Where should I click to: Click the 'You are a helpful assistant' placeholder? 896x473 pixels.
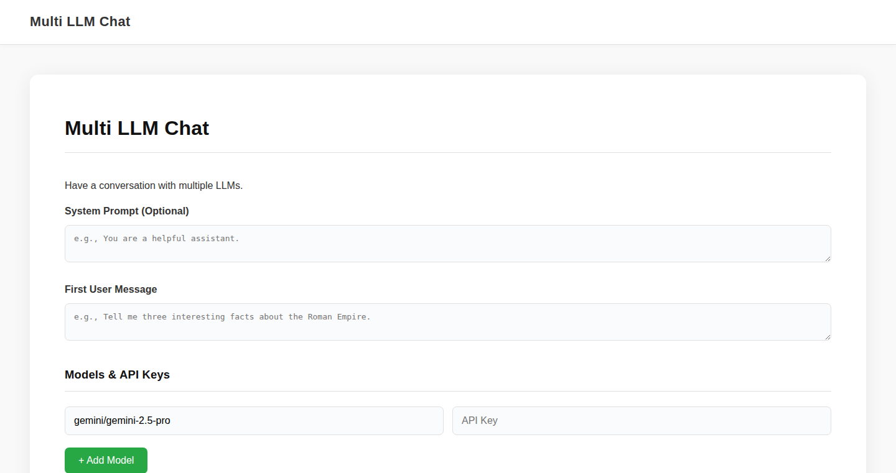[x=156, y=239]
